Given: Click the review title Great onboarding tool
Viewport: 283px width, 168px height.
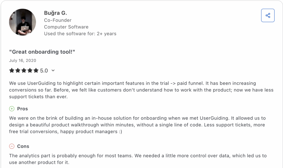Looking at the screenshot, I should 42,52.
